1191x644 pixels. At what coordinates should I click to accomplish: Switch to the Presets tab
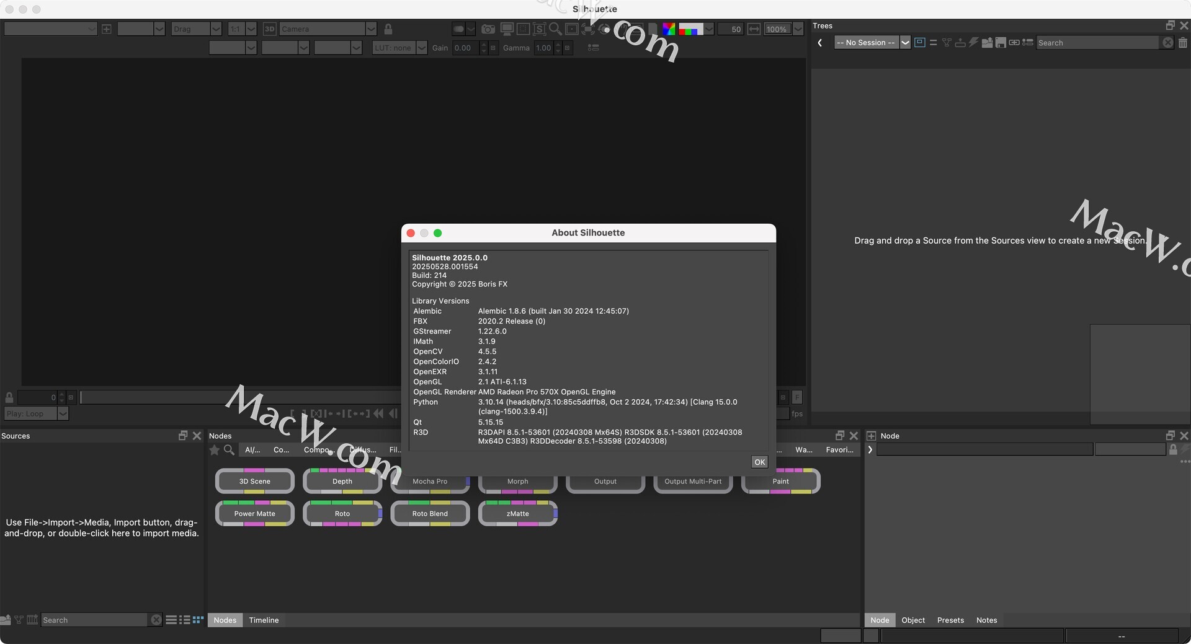coord(950,620)
